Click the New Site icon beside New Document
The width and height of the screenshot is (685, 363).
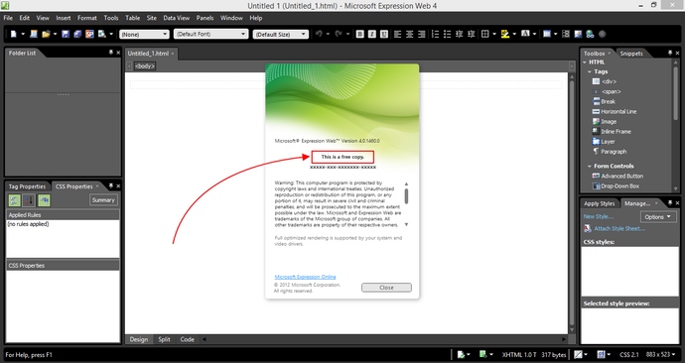(x=33, y=34)
